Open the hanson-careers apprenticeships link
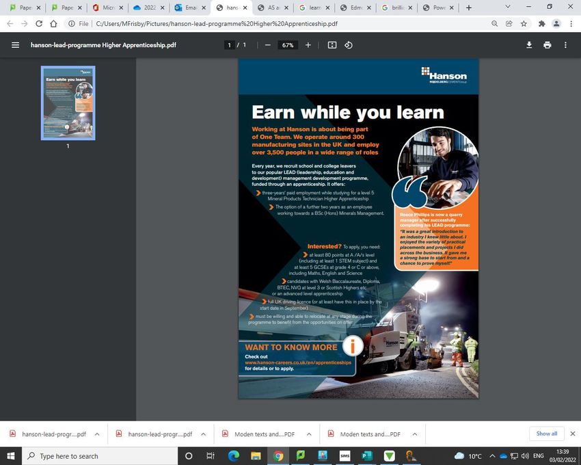The image size is (581, 465). 298,362
